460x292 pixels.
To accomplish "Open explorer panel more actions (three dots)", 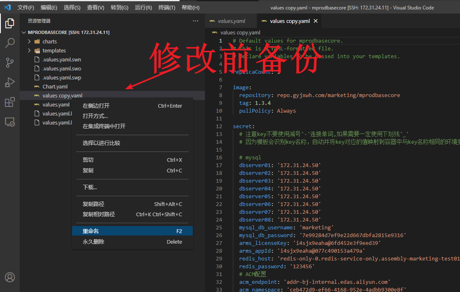I will [x=196, y=21].
